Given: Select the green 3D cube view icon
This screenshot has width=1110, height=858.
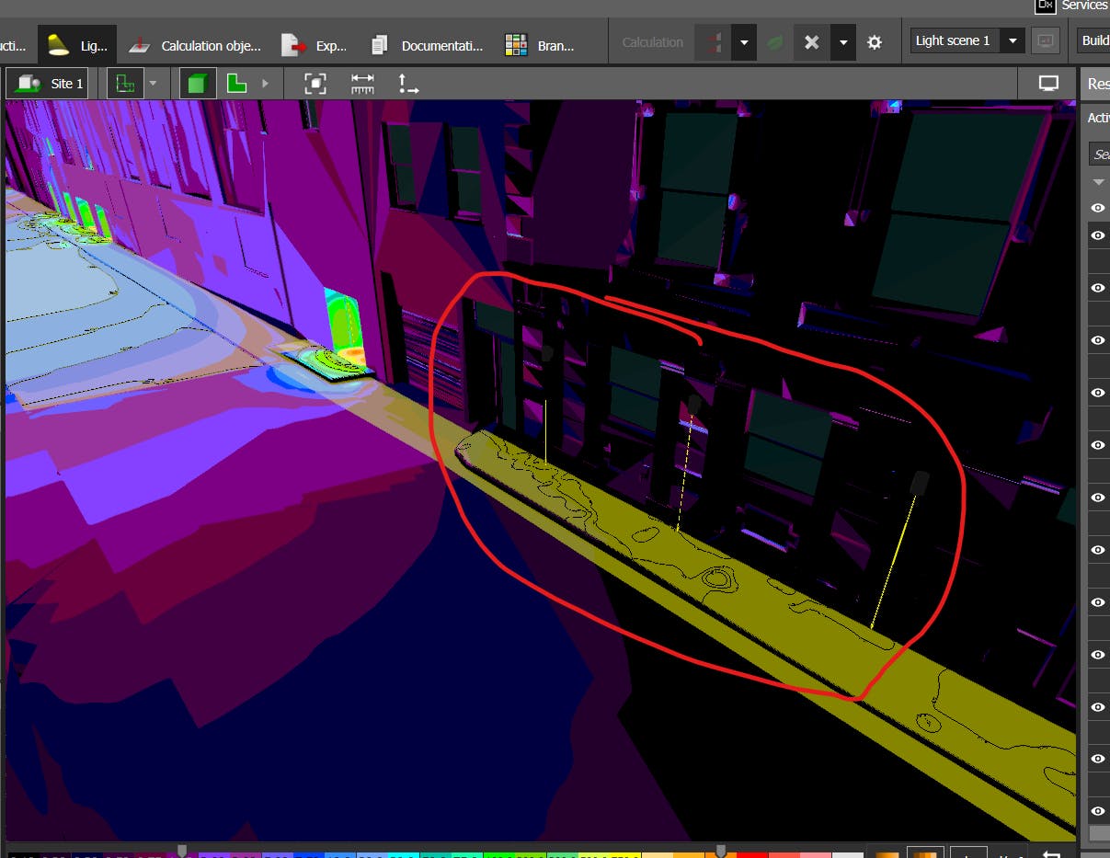Looking at the screenshot, I should coord(196,84).
